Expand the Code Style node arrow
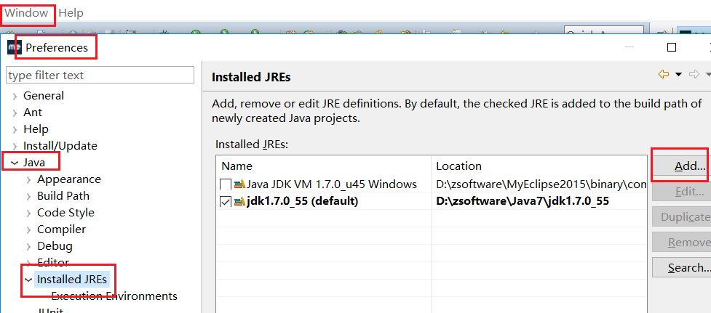Image resolution: width=711 pixels, height=313 pixels. click(28, 214)
